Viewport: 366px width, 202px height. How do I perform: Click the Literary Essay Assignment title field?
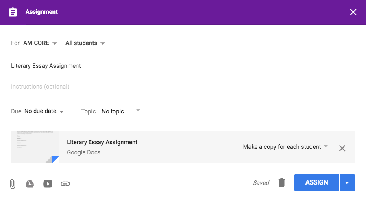pos(183,66)
